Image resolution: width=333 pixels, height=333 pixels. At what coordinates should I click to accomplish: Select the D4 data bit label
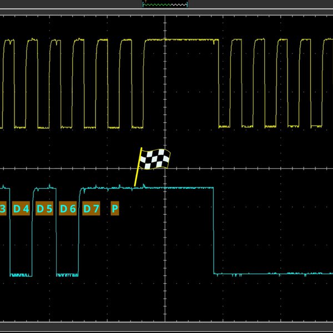[x=21, y=209]
